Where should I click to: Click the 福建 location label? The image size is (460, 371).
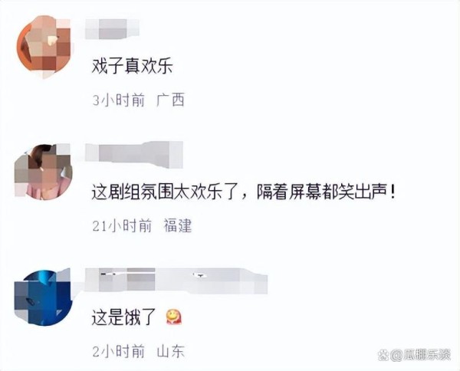point(178,225)
